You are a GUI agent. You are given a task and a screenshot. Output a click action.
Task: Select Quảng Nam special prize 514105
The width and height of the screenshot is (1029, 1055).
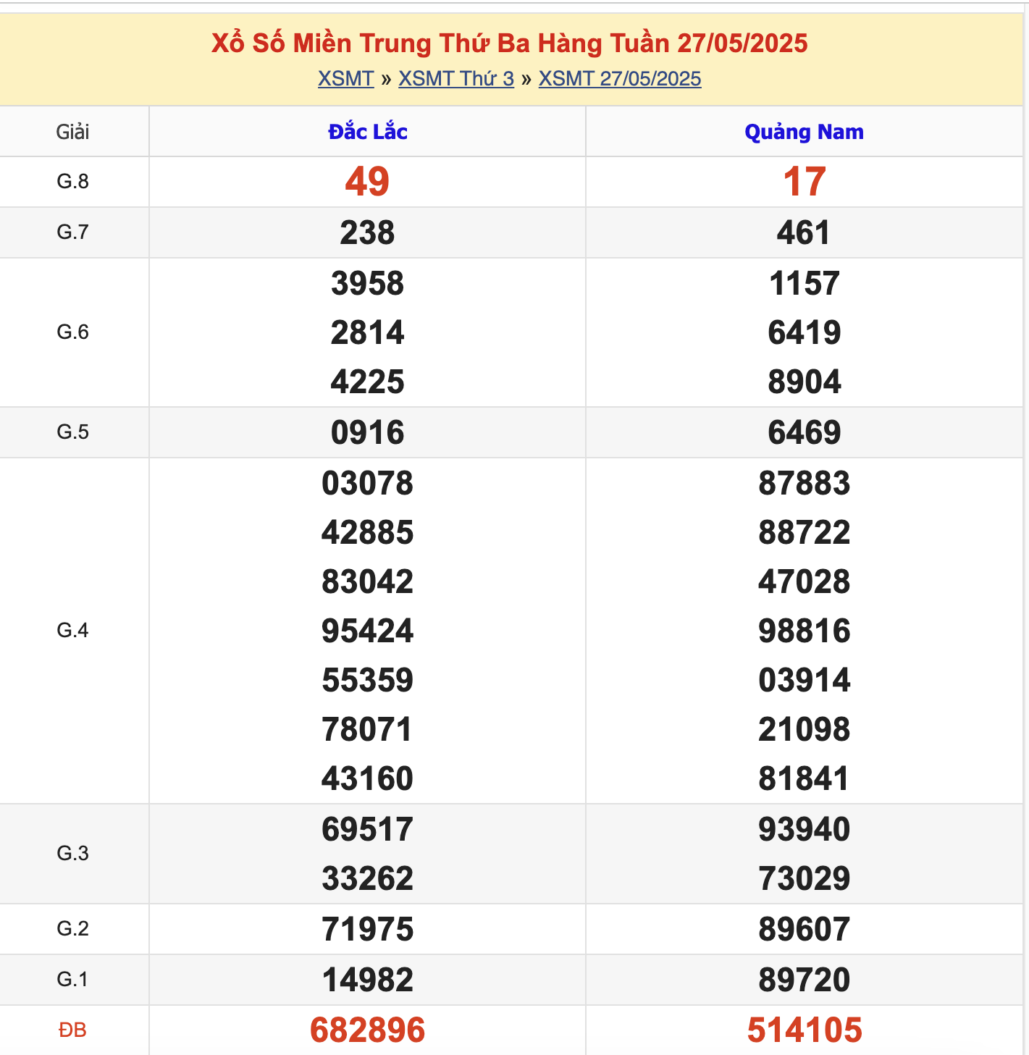pyautogui.click(x=805, y=1030)
